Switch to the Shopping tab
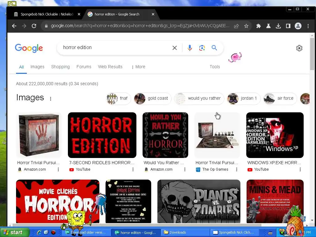The image size is (316, 237). 60,67
